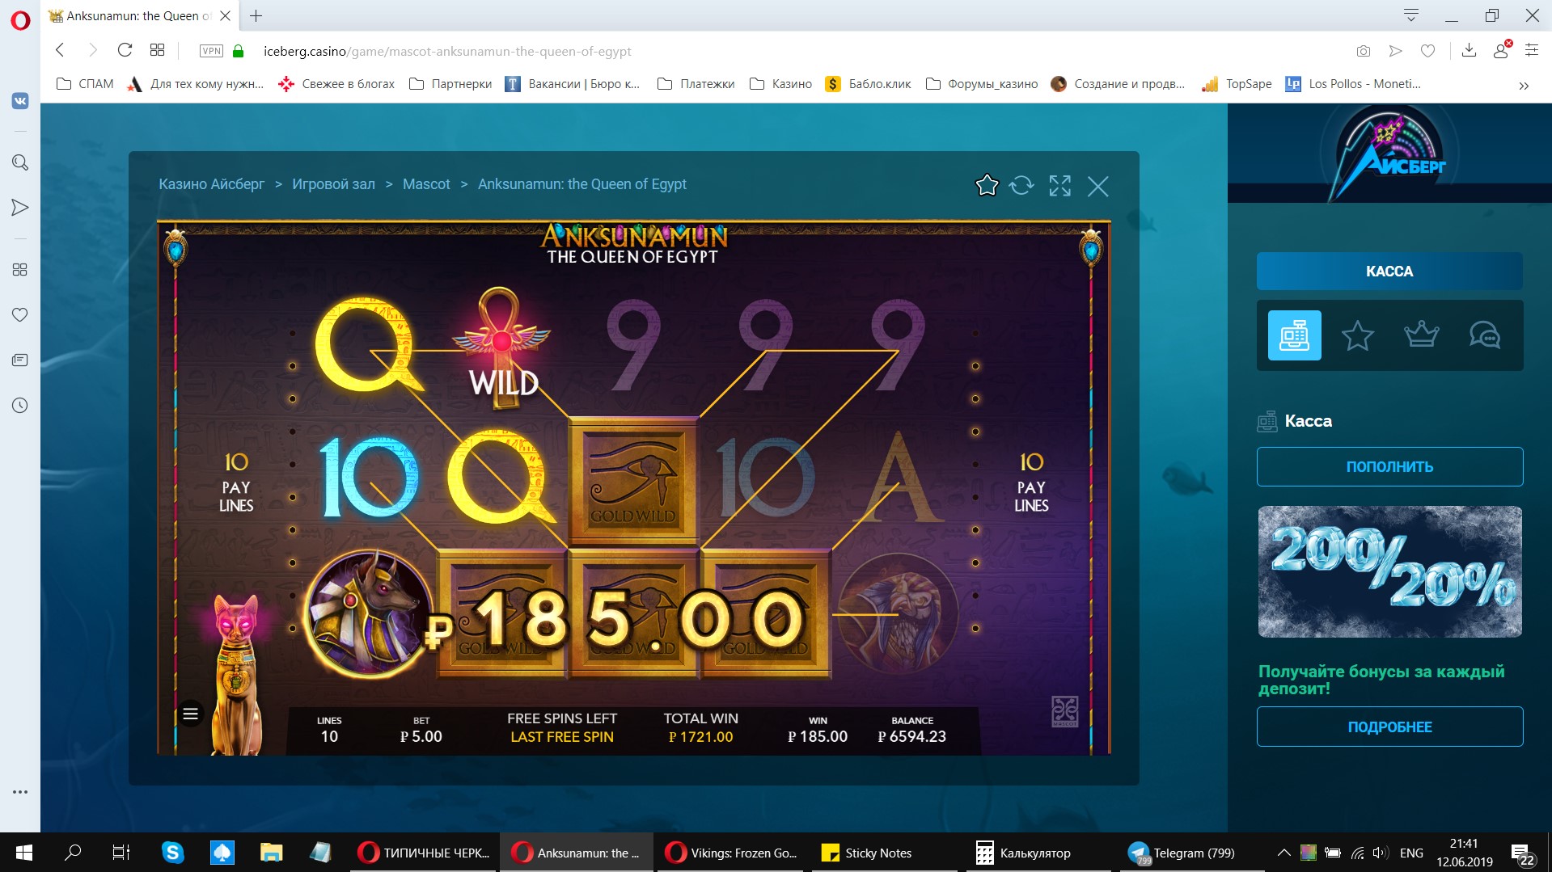The image size is (1552, 872).
Task: Open the tab search menu
Action: (x=1411, y=15)
